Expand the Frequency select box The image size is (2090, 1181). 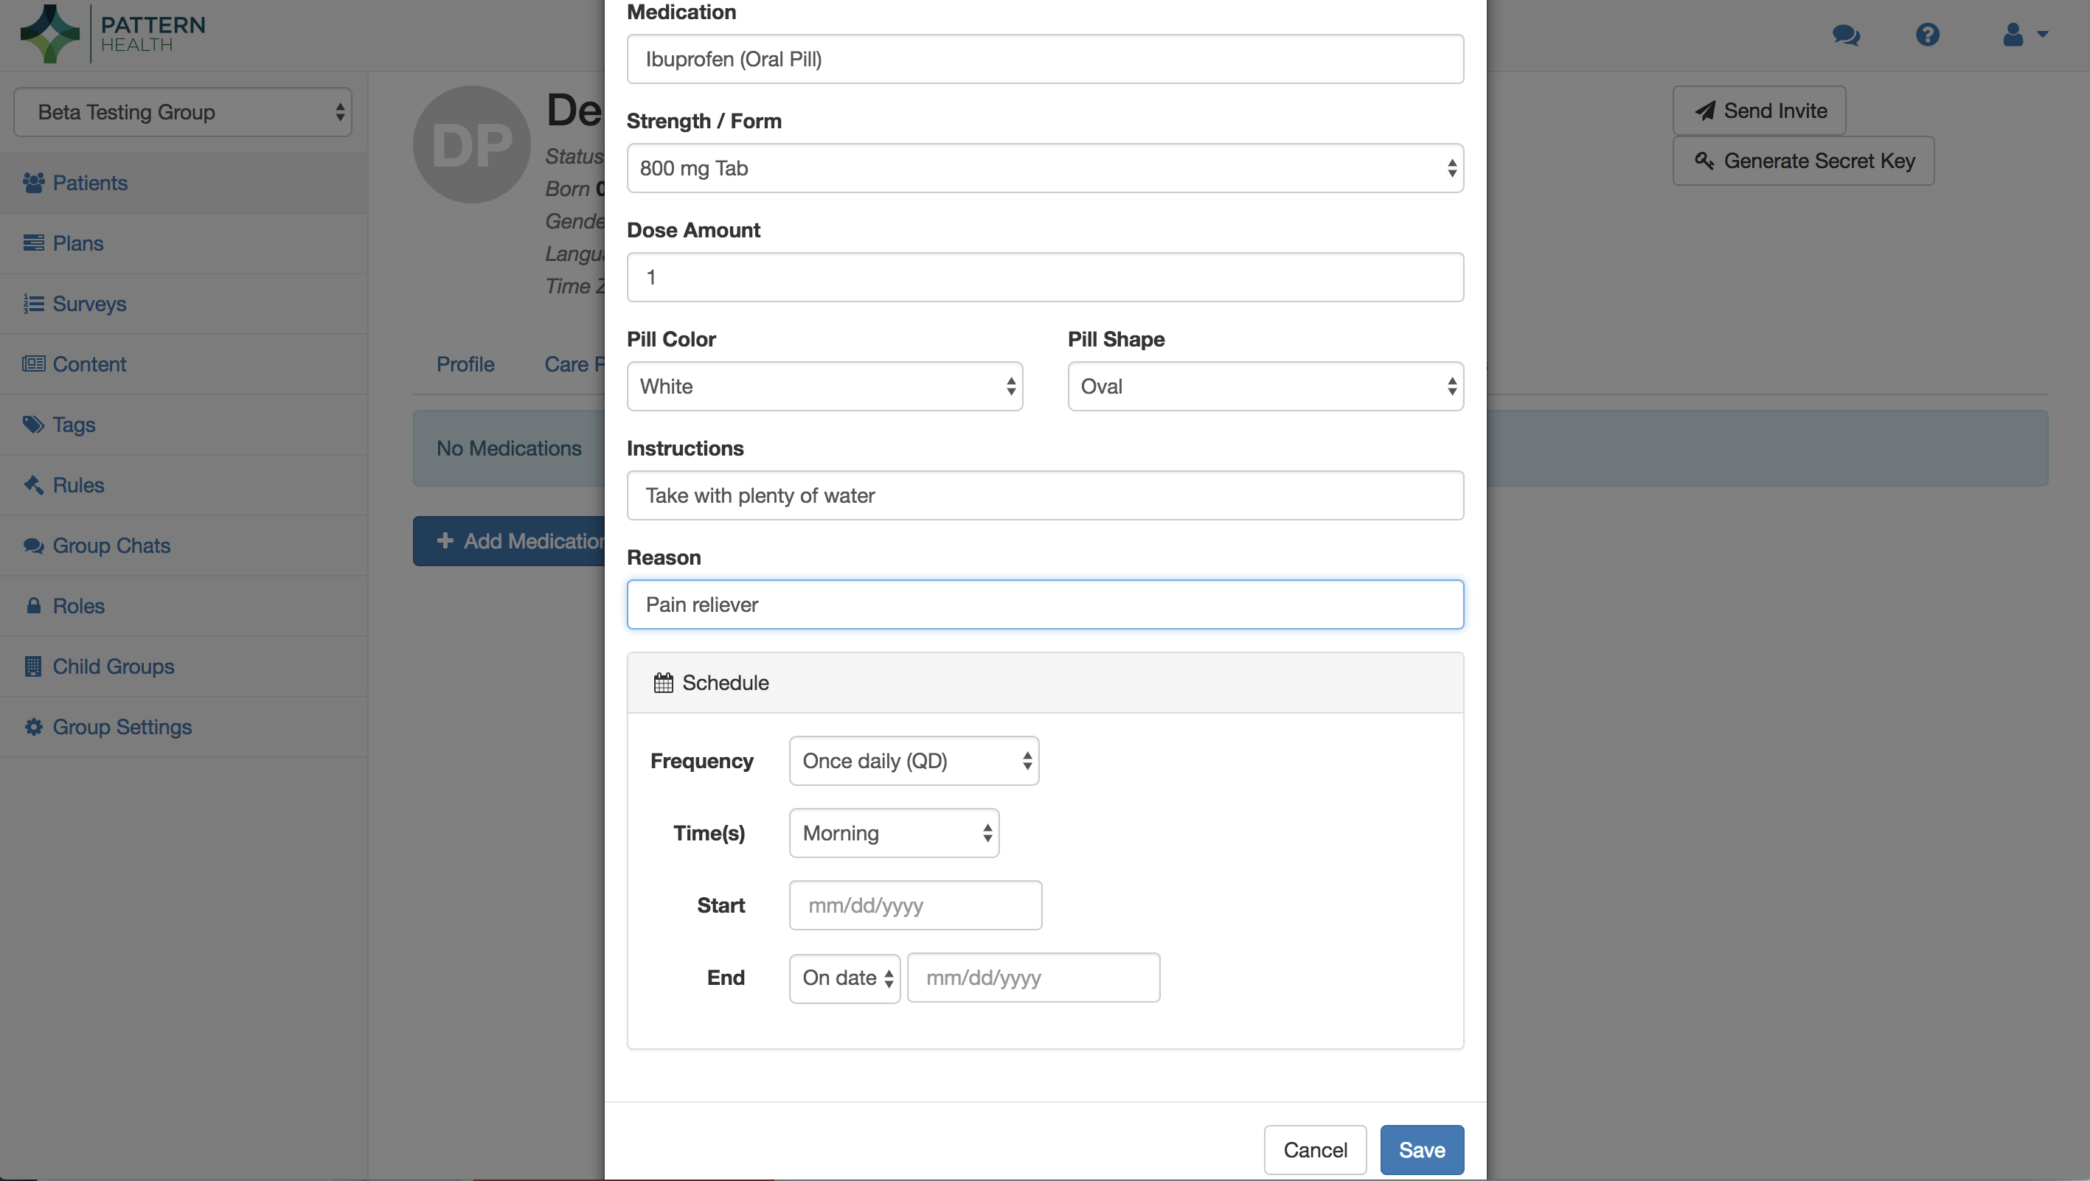[914, 761]
